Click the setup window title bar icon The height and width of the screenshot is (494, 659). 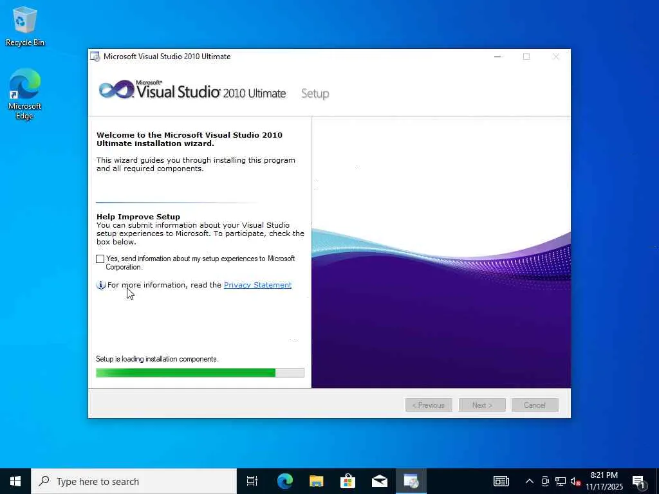tap(95, 57)
